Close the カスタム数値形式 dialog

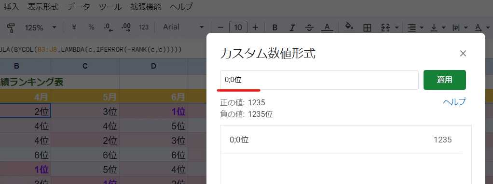[x=463, y=54]
